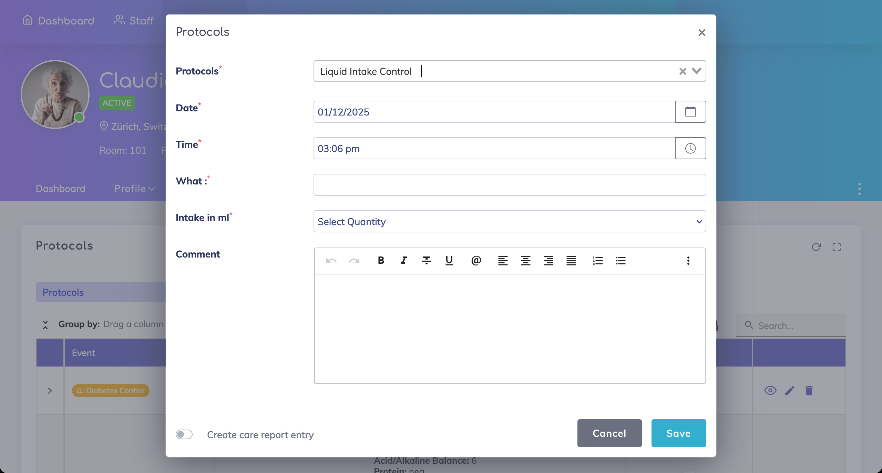
Task: Toggle bold formatting in comment editor
Action: [x=381, y=261]
